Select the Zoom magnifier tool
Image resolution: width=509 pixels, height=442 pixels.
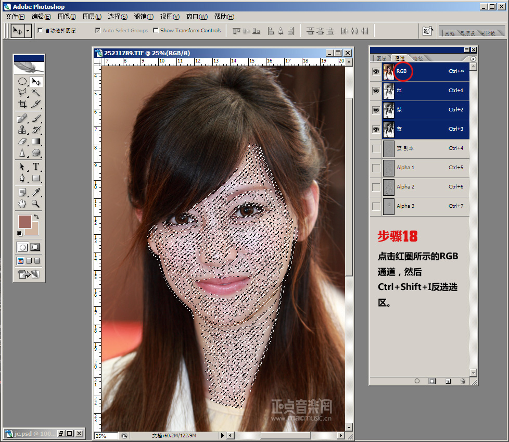[36, 204]
